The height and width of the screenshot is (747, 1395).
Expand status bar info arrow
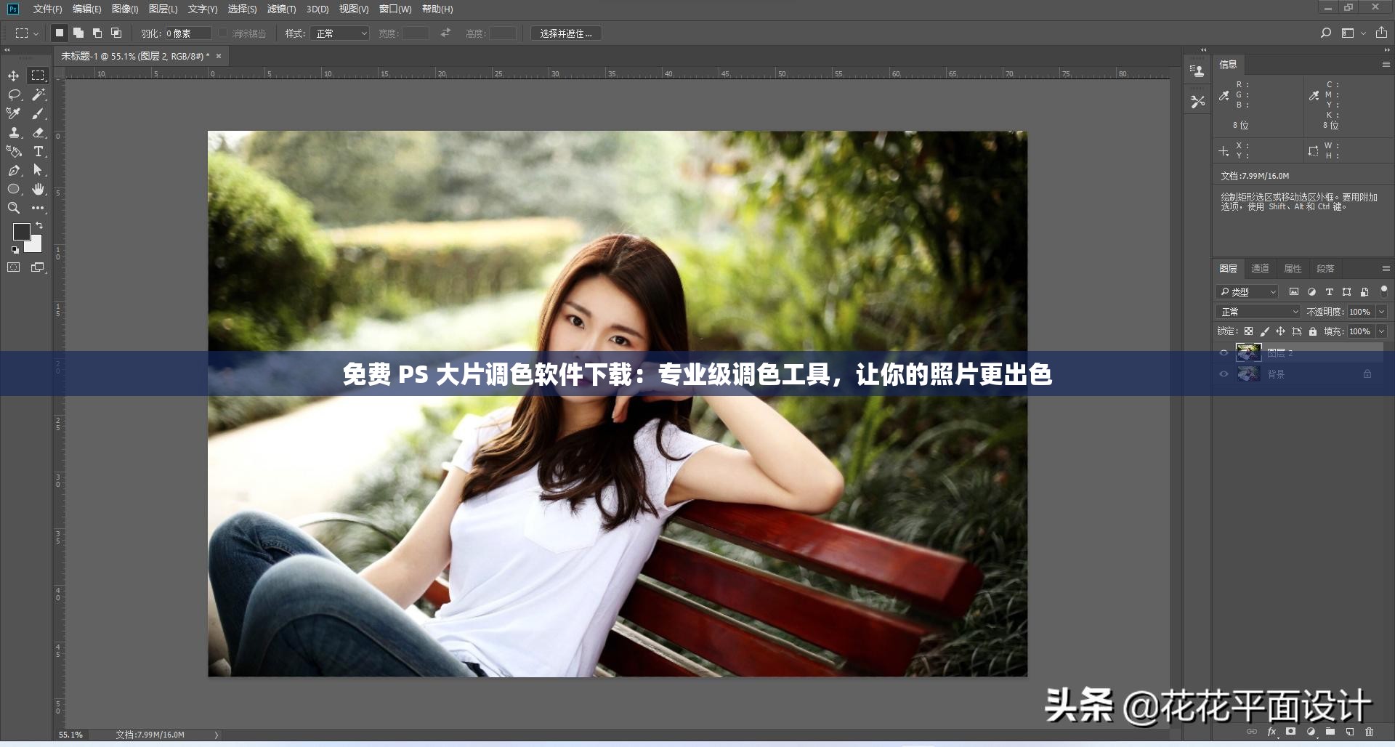[x=217, y=735]
